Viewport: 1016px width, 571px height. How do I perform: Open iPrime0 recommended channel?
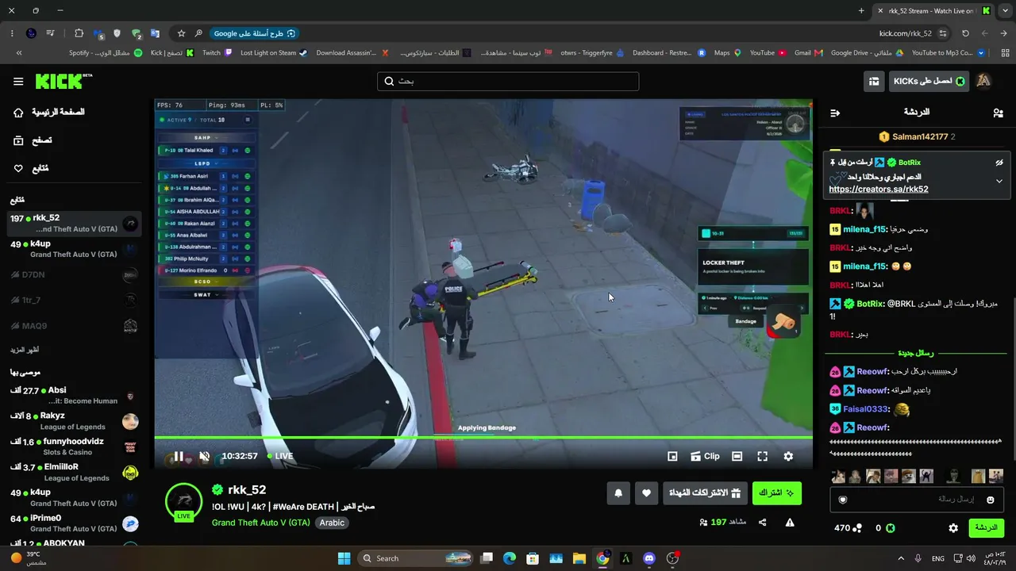[x=75, y=523]
